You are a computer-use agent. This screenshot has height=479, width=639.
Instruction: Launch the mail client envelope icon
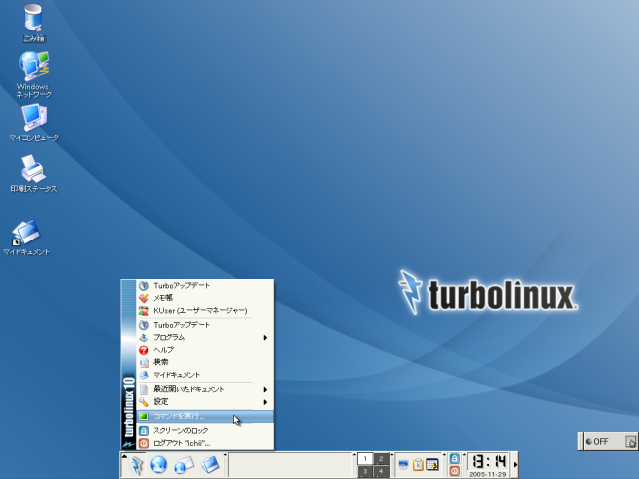[x=184, y=465]
